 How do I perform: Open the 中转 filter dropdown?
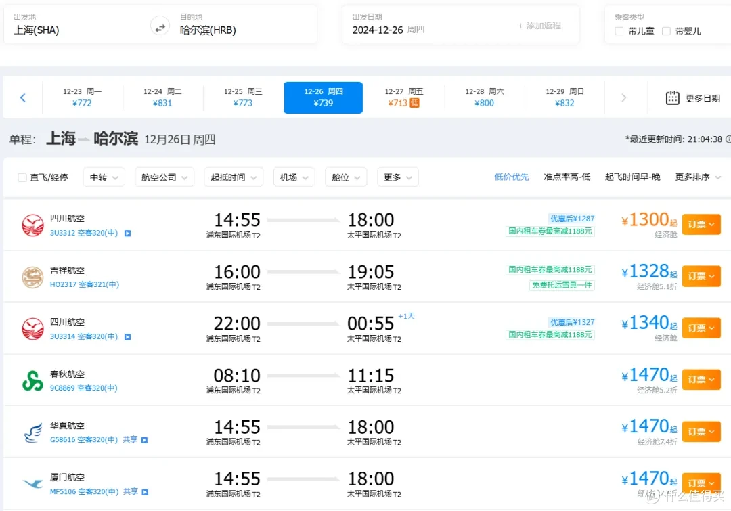pyautogui.click(x=104, y=177)
